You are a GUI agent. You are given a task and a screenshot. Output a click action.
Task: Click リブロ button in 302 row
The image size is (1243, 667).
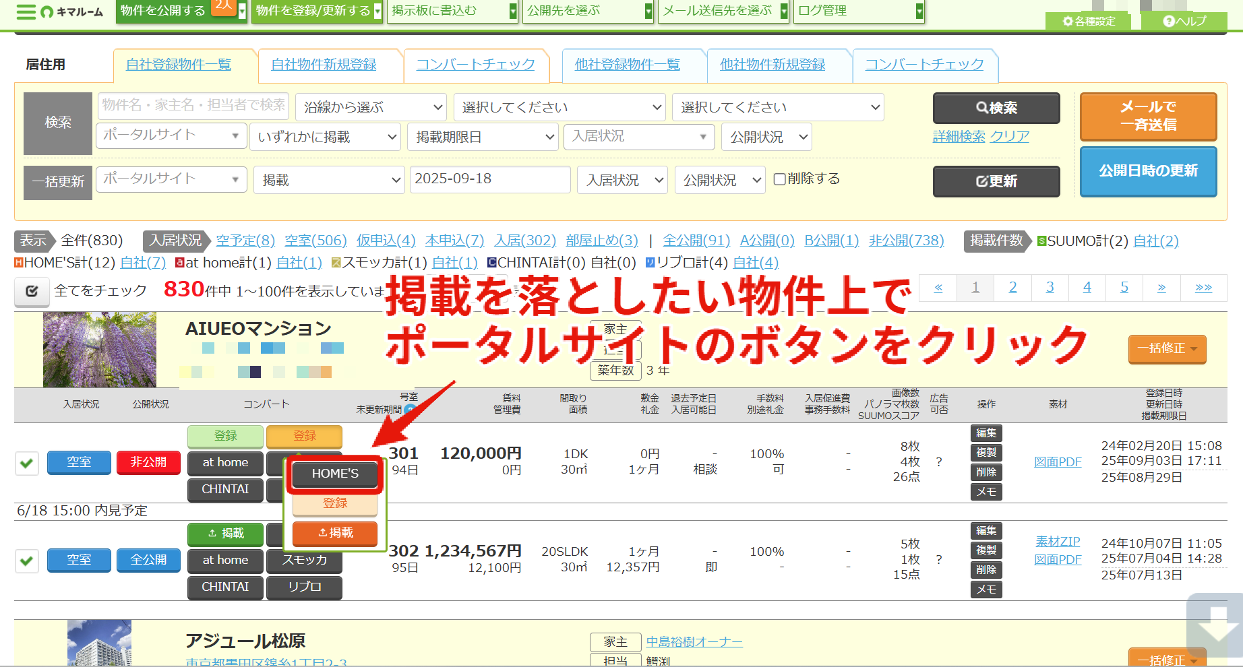[304, 587]
